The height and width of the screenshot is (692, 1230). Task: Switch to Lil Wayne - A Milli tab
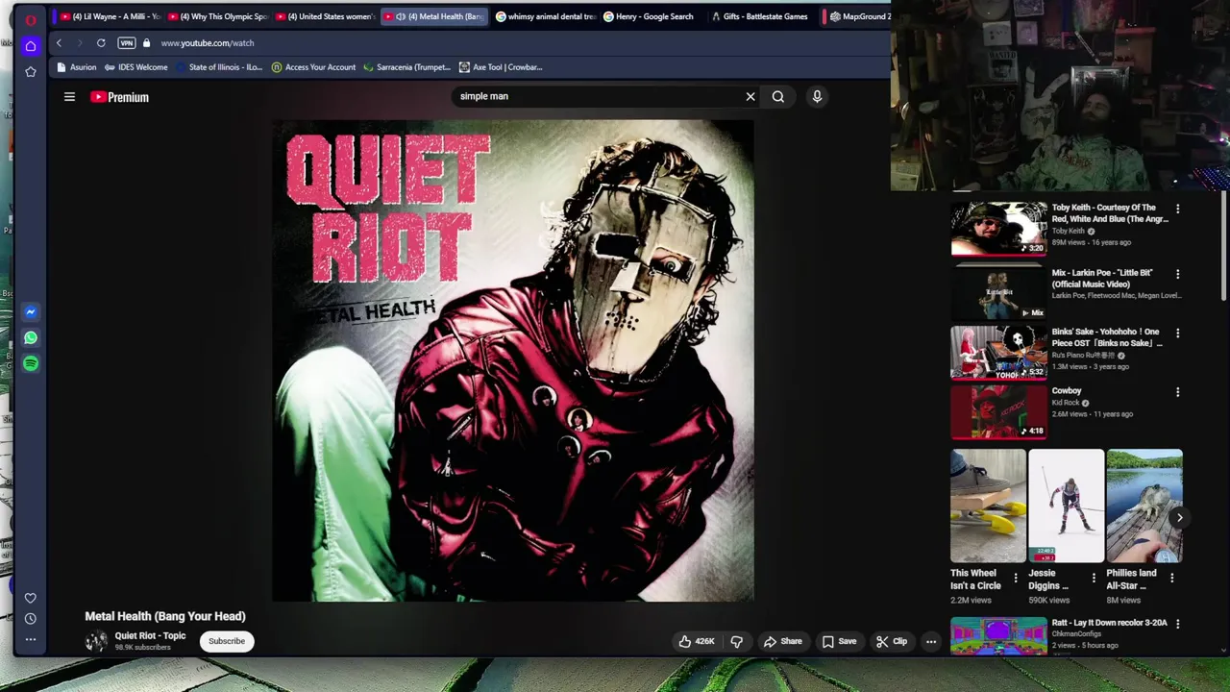point(109,16)
